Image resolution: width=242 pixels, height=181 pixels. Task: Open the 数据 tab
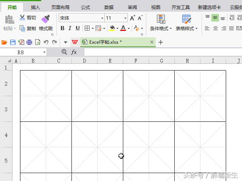tap(109, 7)
